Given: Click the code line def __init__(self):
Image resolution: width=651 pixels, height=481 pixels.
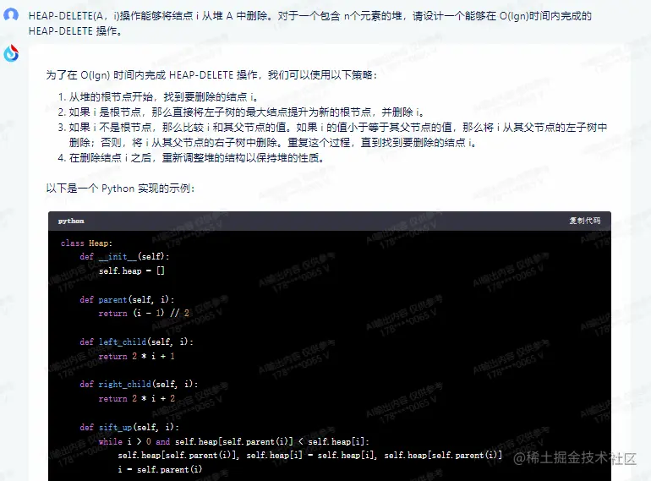Looking at the screenshot, I should (x=124, y=257).
